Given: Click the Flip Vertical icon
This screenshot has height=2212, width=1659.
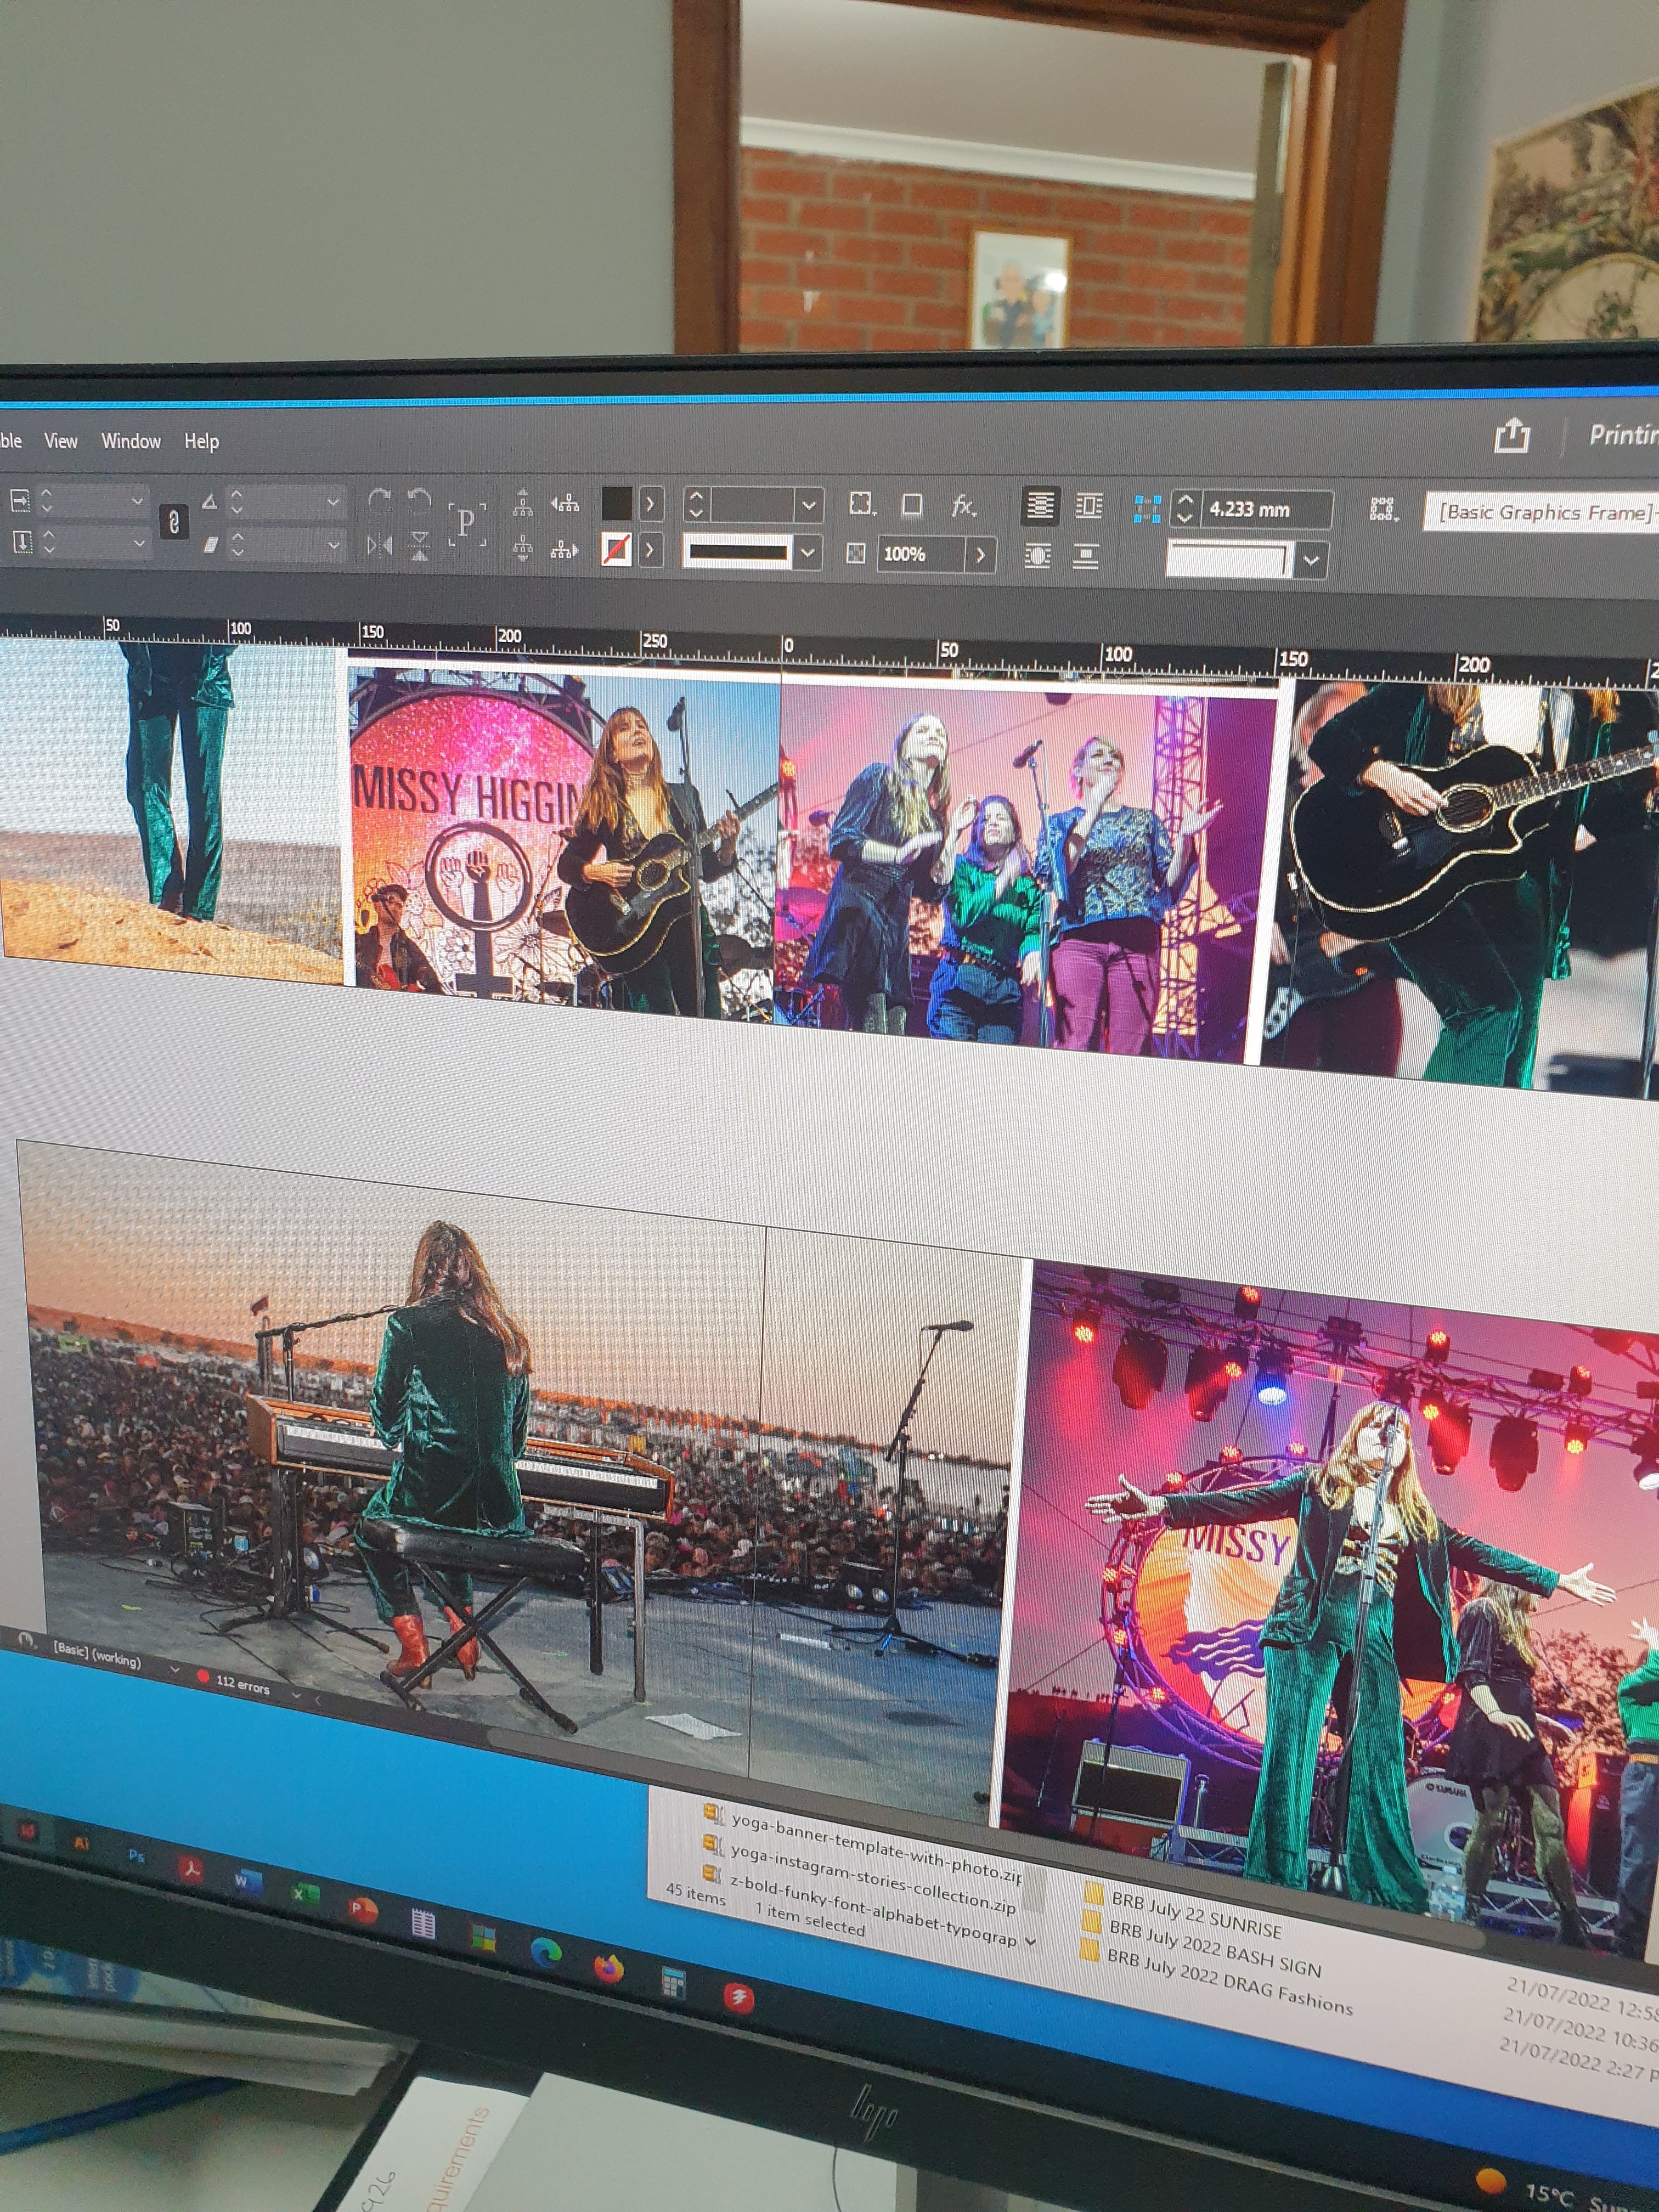Looking at the screenshot, I should [420, 547].
